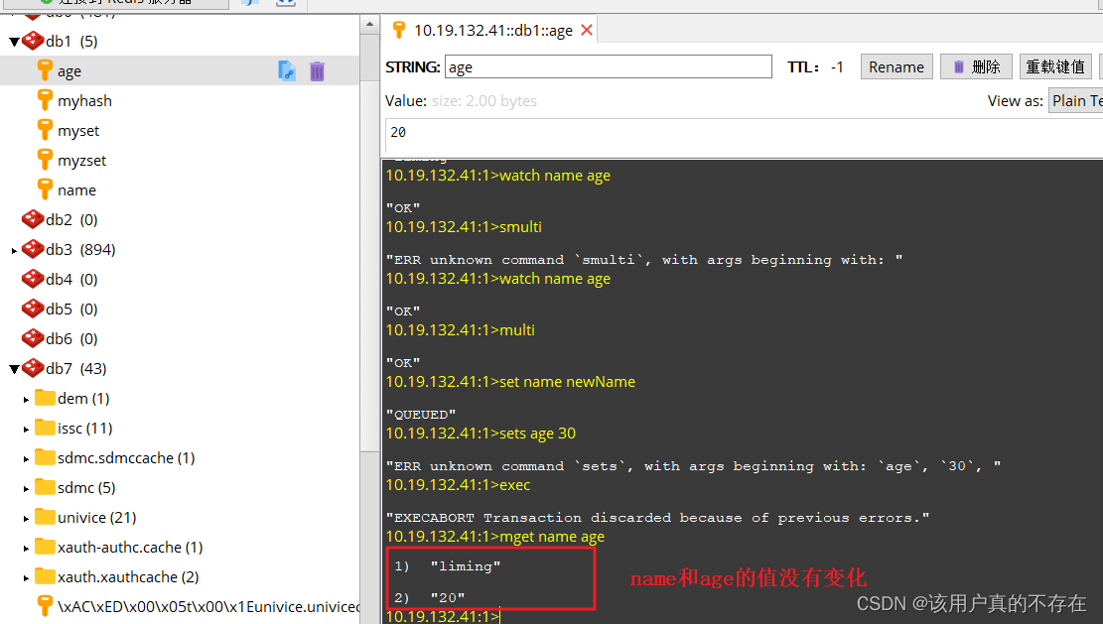This screenshot has width=1103, height=624.
Task: Click the db4 database icon
Action: tap(33, 279)
